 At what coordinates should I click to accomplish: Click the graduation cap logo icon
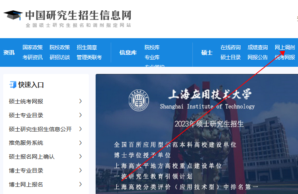coord(13,15)
